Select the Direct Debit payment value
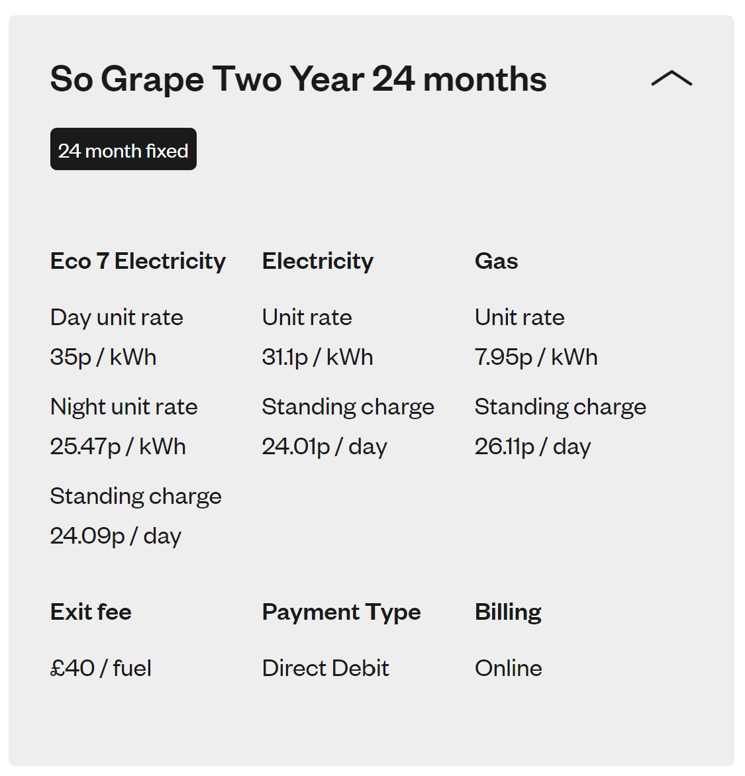This screenshot has width=745, height=776. click(x=326, y=669)
